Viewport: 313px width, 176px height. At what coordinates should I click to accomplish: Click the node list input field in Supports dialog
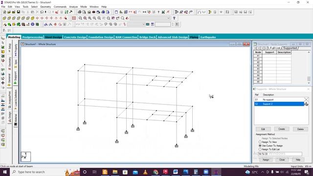[x=280, y=154]
